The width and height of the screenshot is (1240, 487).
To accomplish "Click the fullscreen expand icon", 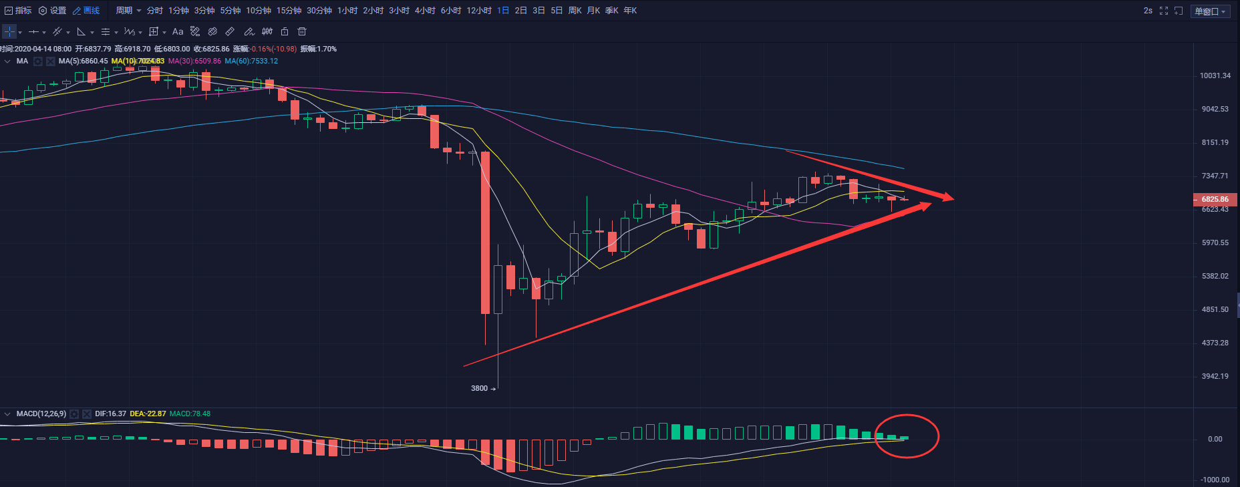I will [x=1164, y=11].
